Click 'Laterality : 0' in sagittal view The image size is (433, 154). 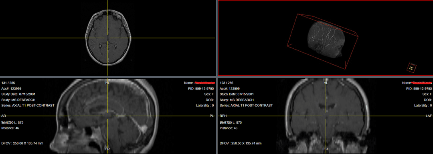(x=205, y=106)
